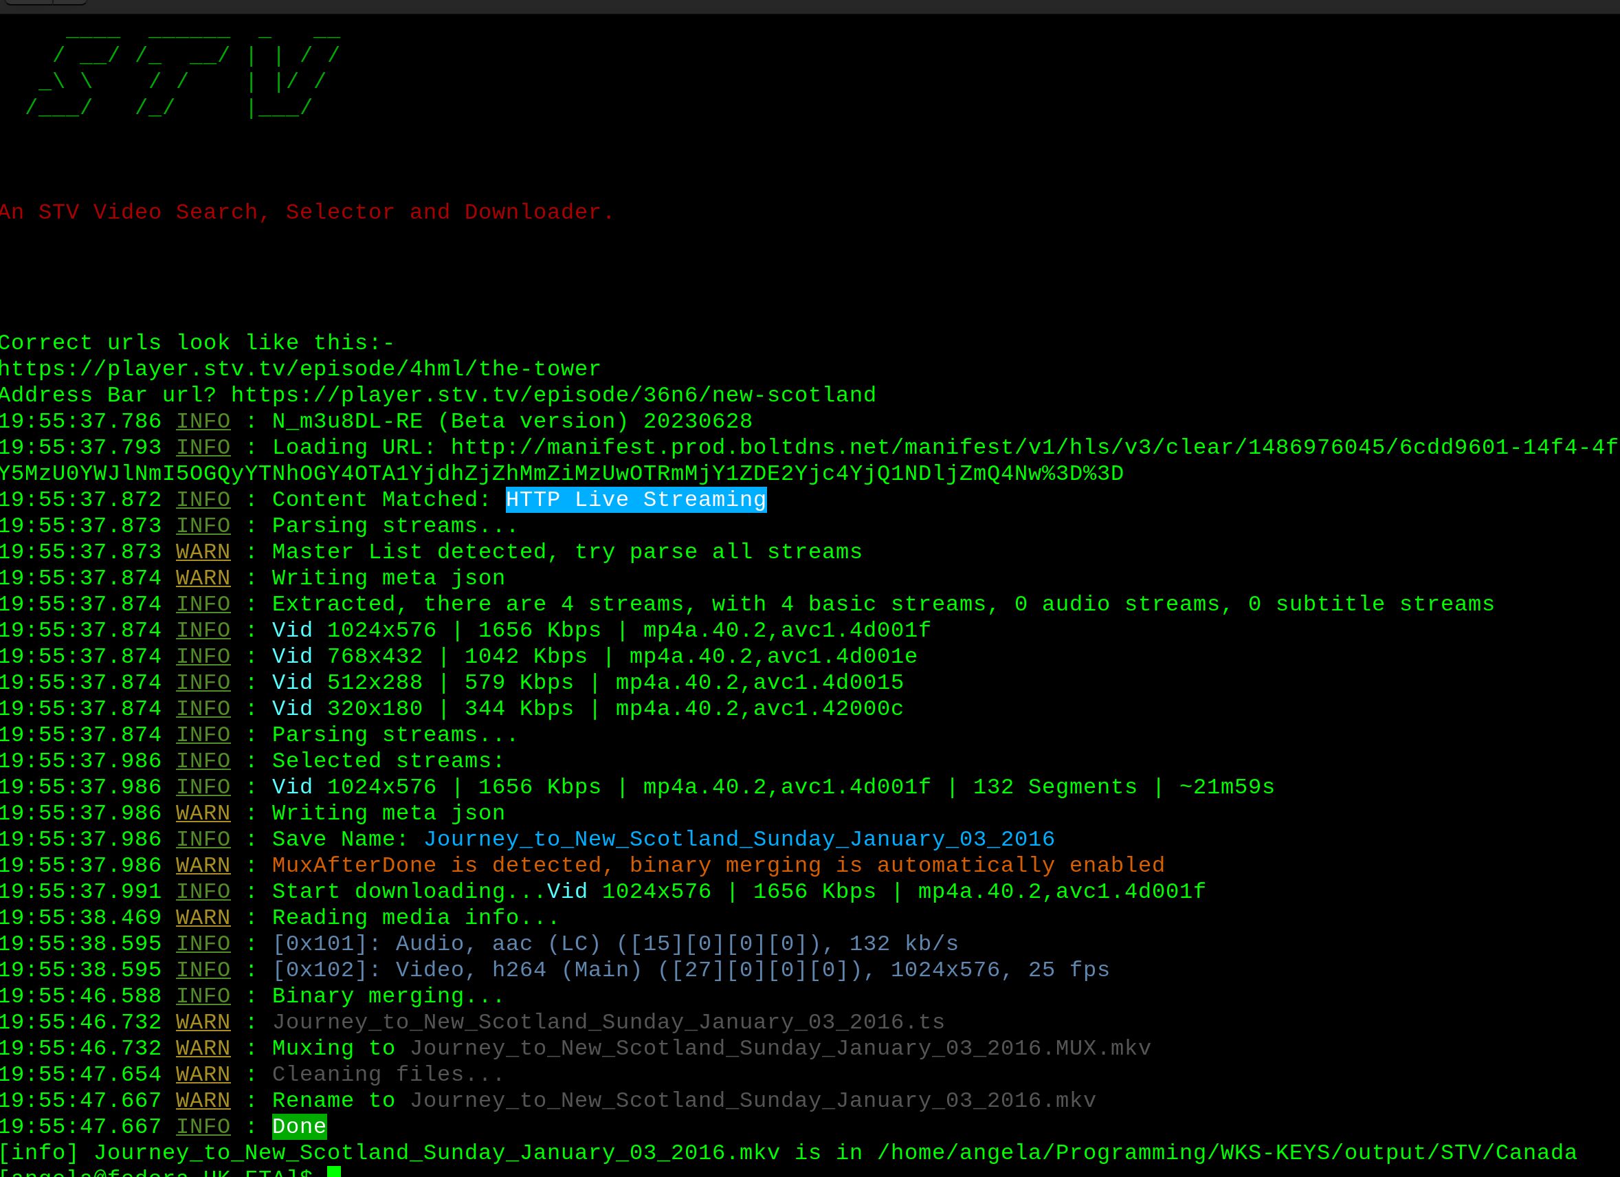
Task: Click the green highlighted 'Done' label
Action: pyautogui.click(x=298, y=1126)
